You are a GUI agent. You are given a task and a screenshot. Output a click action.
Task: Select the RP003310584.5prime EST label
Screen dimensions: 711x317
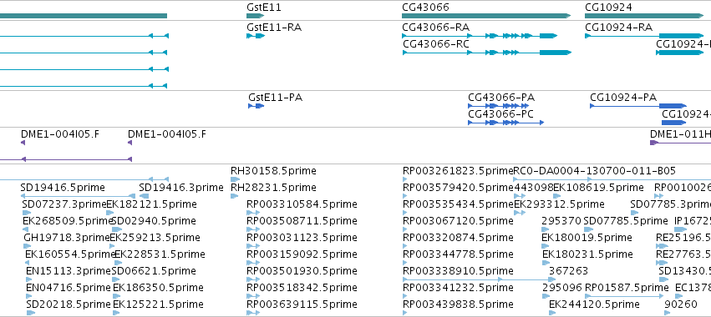pos(302,204)
